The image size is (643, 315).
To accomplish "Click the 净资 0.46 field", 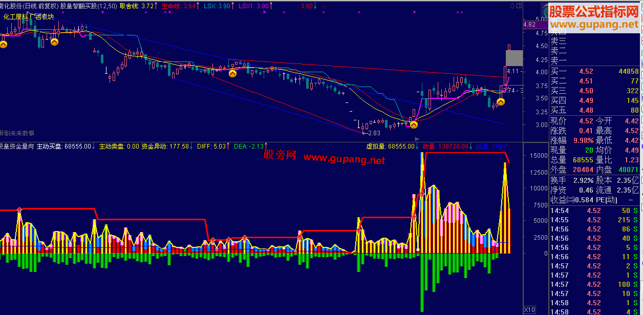I will pos(572,190).
